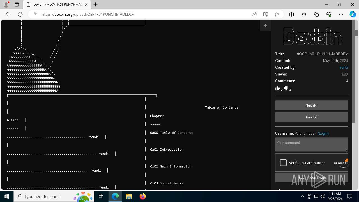Open Browser essentials icon

coord(329,14)
